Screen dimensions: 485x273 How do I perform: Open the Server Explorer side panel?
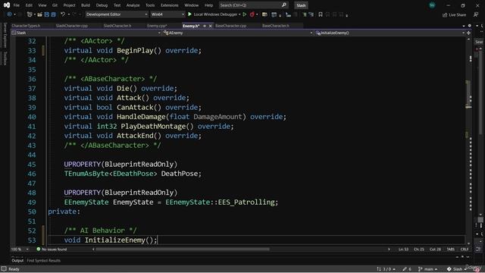point(5,35)
